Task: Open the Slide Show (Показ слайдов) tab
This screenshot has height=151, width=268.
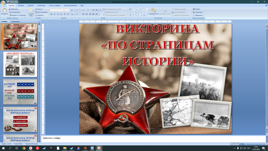Action: [55, 6]
